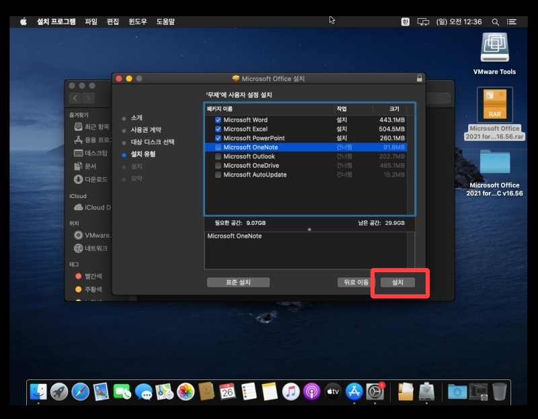The image size is (538, 419).
Task: Click the 설치 (Install) button
Action: 397,282
